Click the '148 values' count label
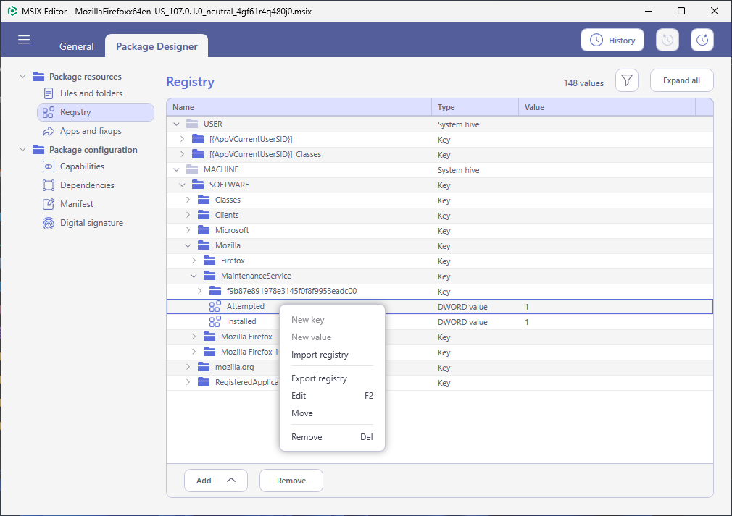732x516 pixels. (x=583, y=83)
